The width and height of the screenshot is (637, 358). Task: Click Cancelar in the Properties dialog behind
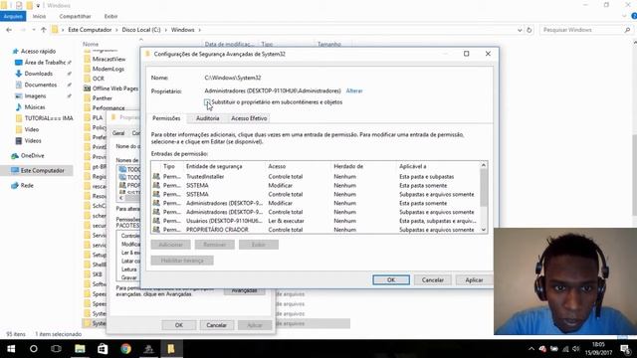click(x=216, y=325)
